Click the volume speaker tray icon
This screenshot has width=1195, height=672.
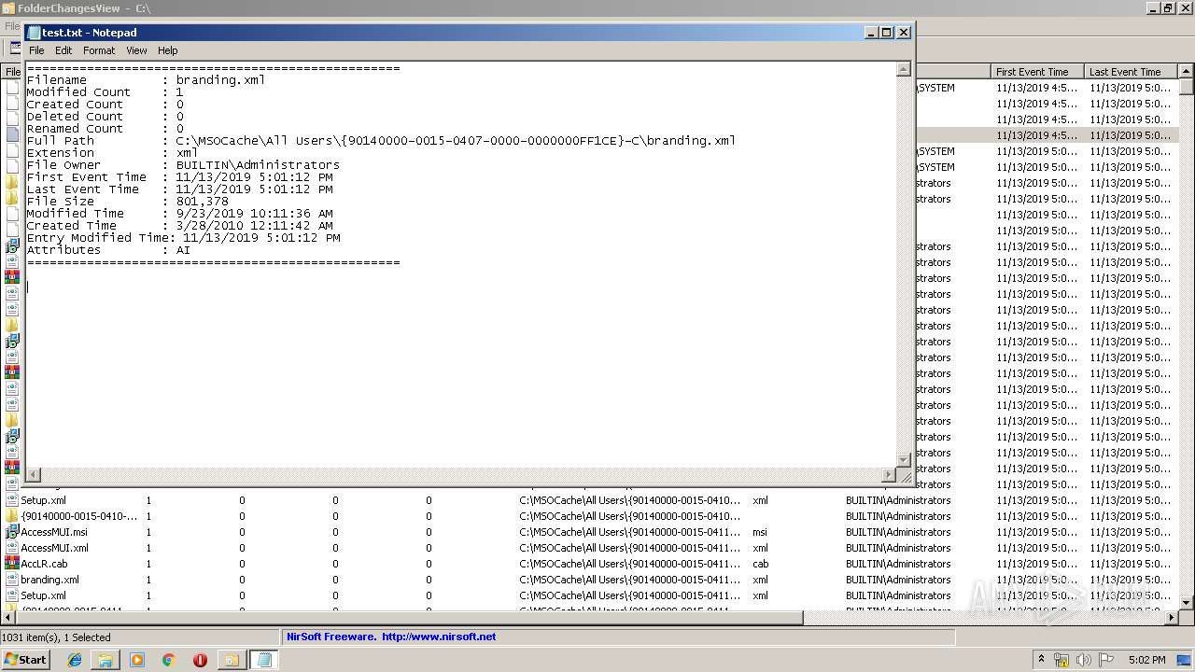click(1084, 660)
